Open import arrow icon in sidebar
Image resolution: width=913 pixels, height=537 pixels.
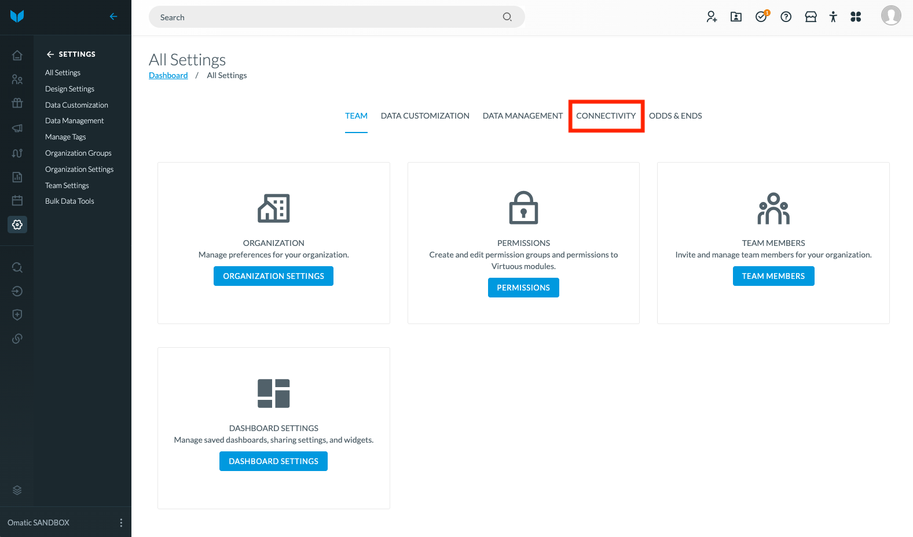17,291
